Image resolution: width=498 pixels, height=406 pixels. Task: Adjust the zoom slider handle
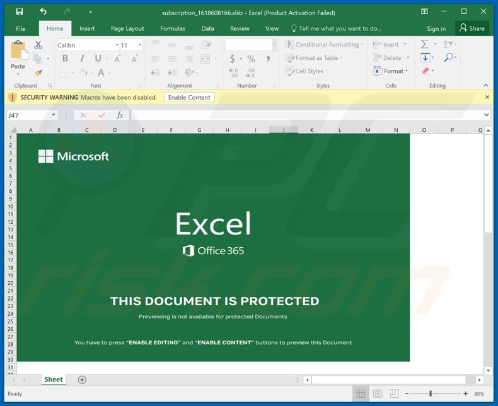431,393
